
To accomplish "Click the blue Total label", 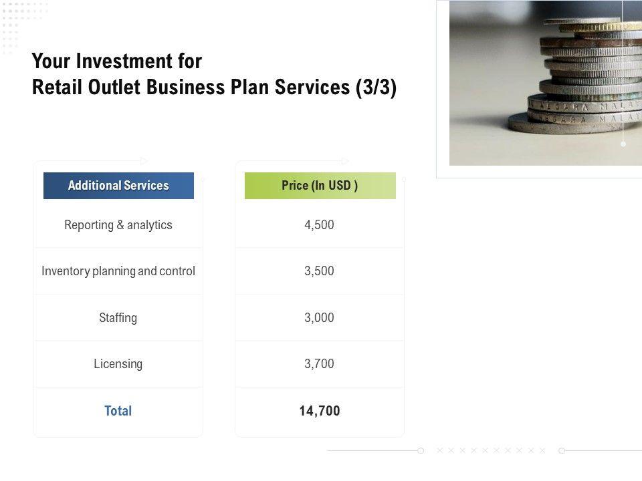I will click(118, 411).
